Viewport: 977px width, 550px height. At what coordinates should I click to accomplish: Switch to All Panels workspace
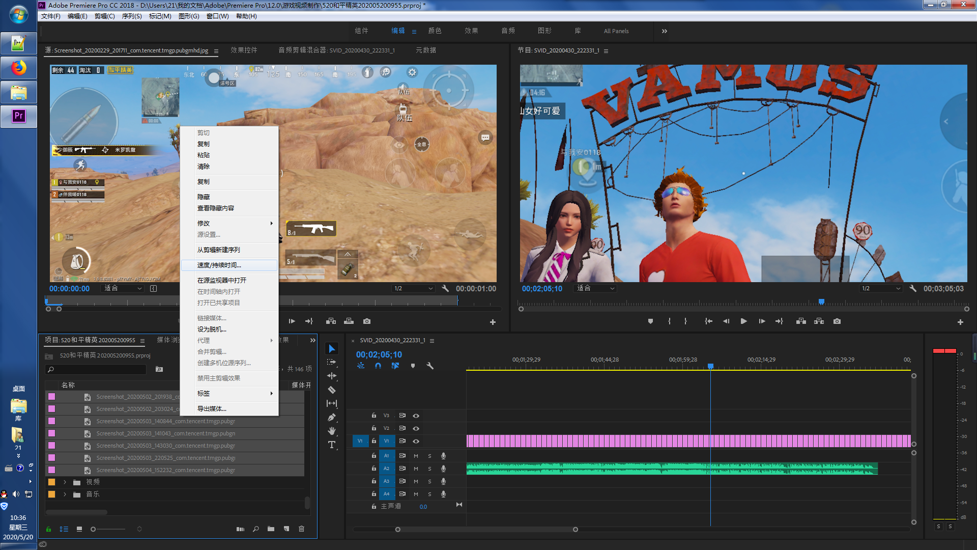(x=616, y=31)
